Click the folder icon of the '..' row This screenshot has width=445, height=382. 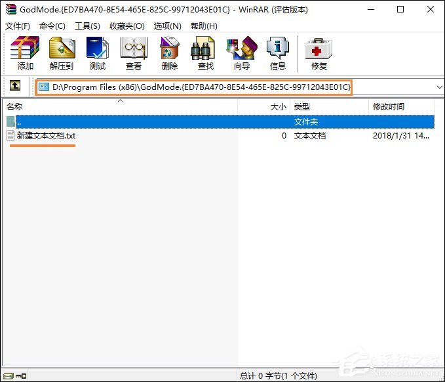tap(10, 121)
